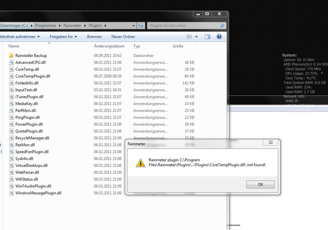
Task: Click the WindowMessagePlugin.dll file name
Action: [38, 193]
